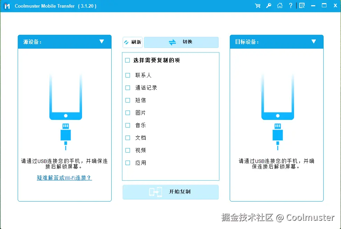The height and width of the screenshot is (229, 341).
Task: Expand the 目标设备 target device dropdown
Action: (314, 42)
